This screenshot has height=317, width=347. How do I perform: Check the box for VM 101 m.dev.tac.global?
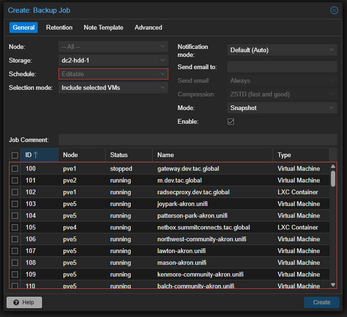pyautogui.click(x=15, y=180)
